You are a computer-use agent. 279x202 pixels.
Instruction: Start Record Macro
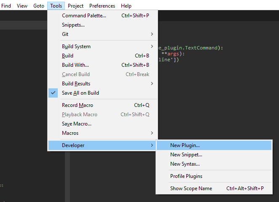(x=78, y=105)
